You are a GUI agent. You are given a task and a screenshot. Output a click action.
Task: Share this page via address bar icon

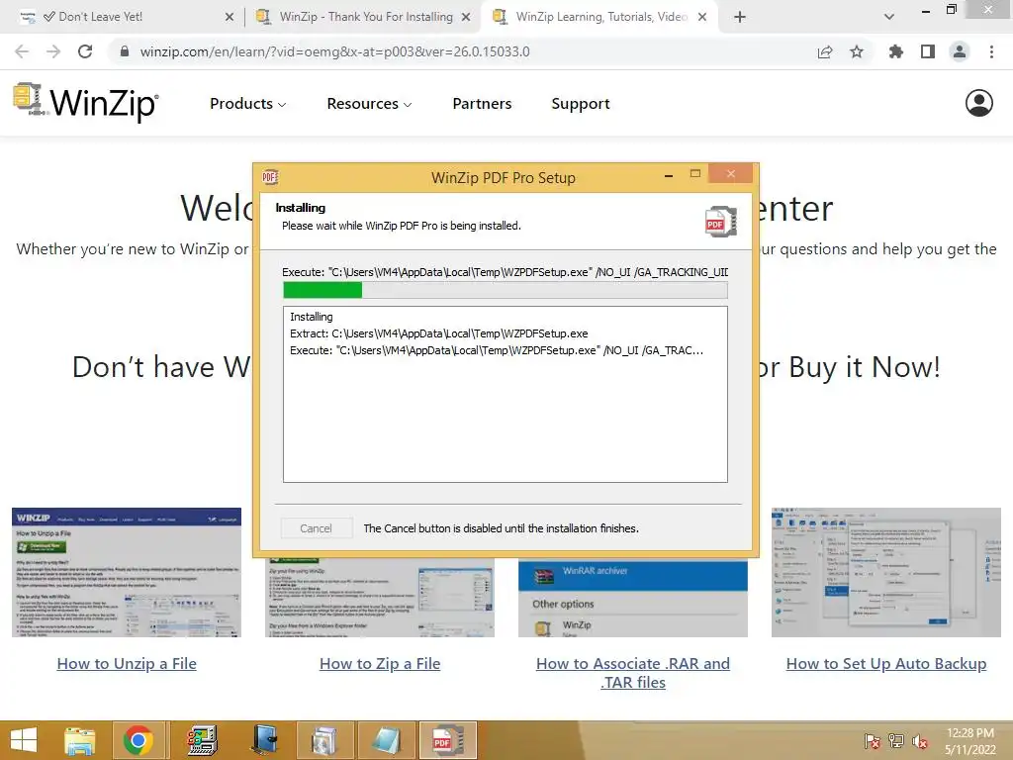[825, 51]
